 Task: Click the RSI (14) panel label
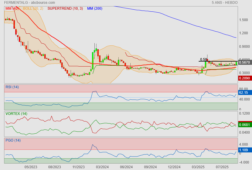12,87
